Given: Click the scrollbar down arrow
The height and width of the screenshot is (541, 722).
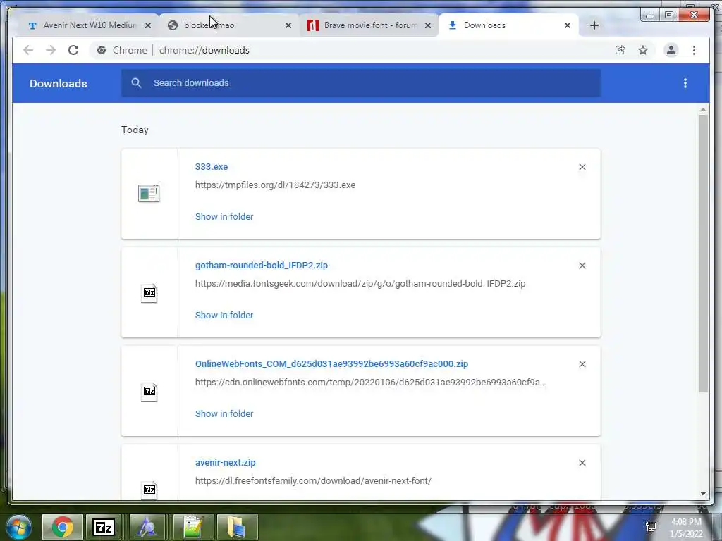Looking at the screenshot, I should click(x=703, y=494).
